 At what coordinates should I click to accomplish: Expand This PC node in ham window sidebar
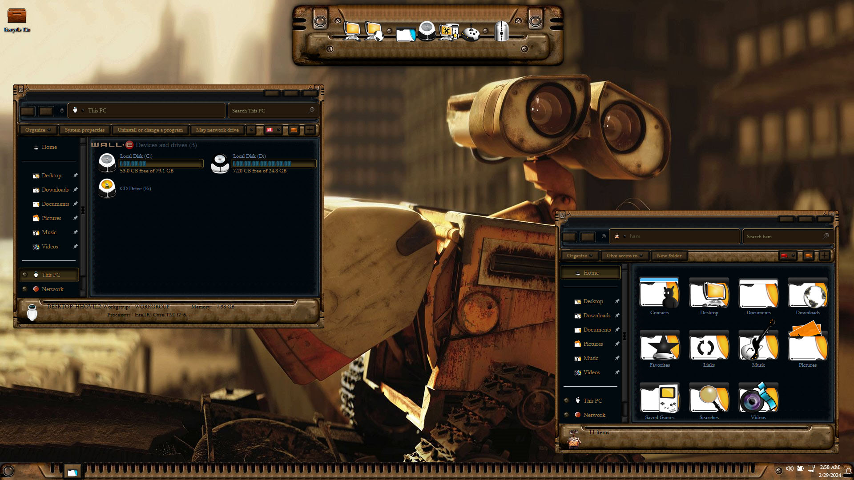(x=566, y=400)
